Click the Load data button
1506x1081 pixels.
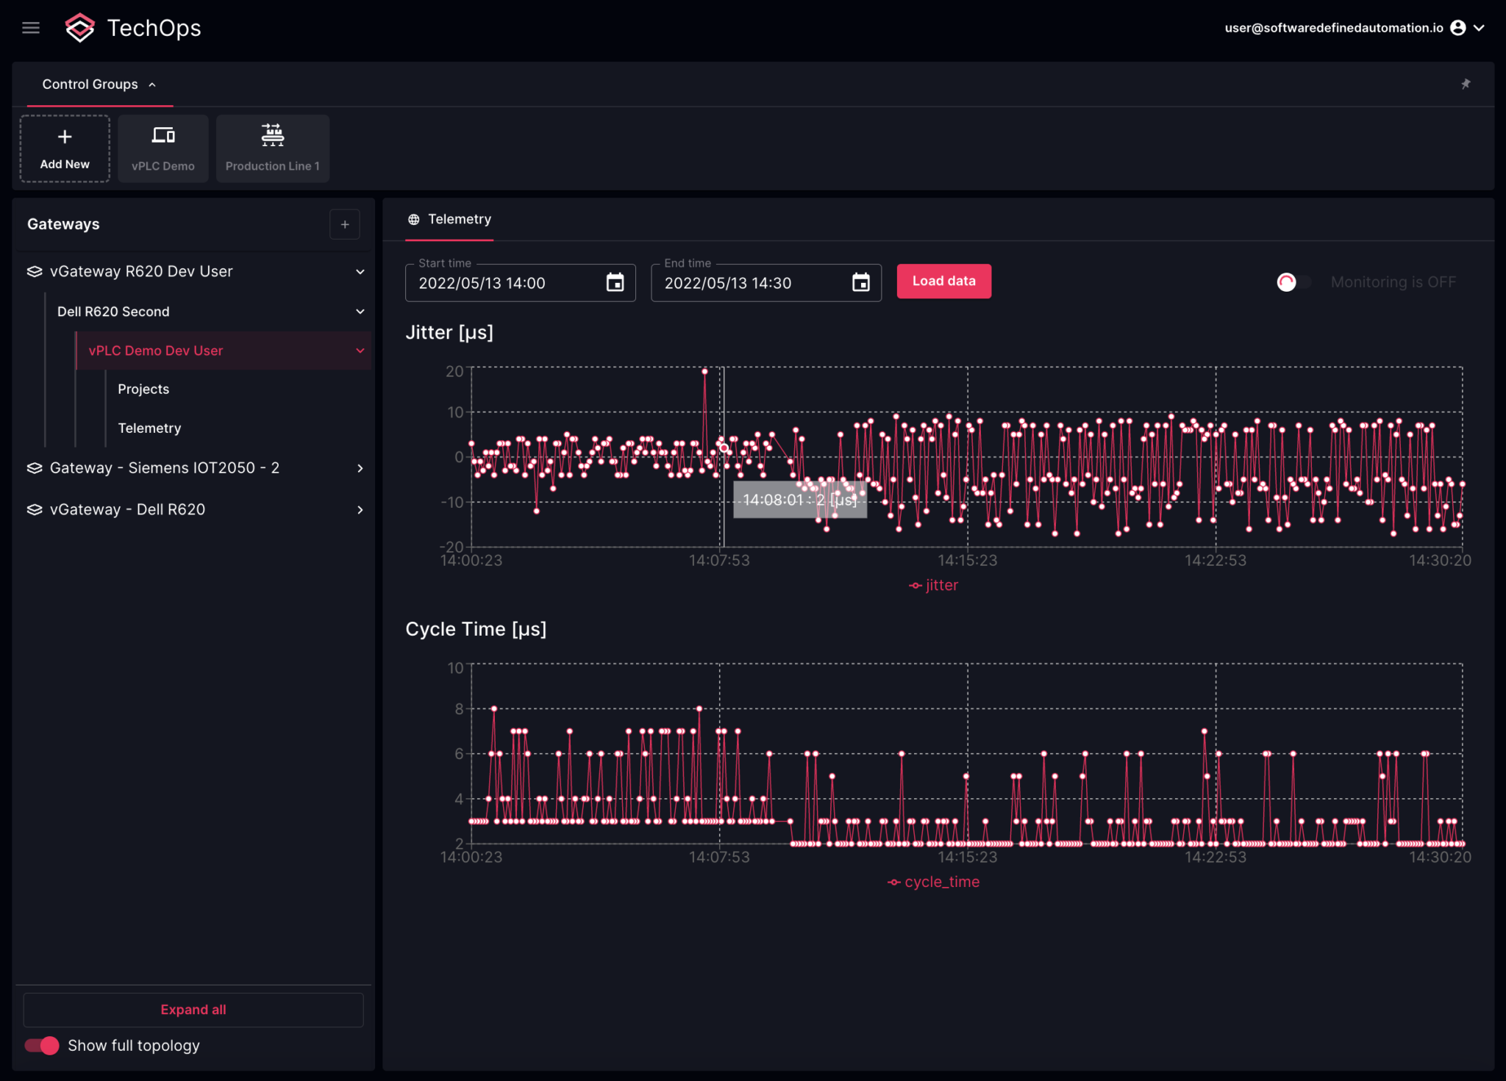[x=943, y=281]
